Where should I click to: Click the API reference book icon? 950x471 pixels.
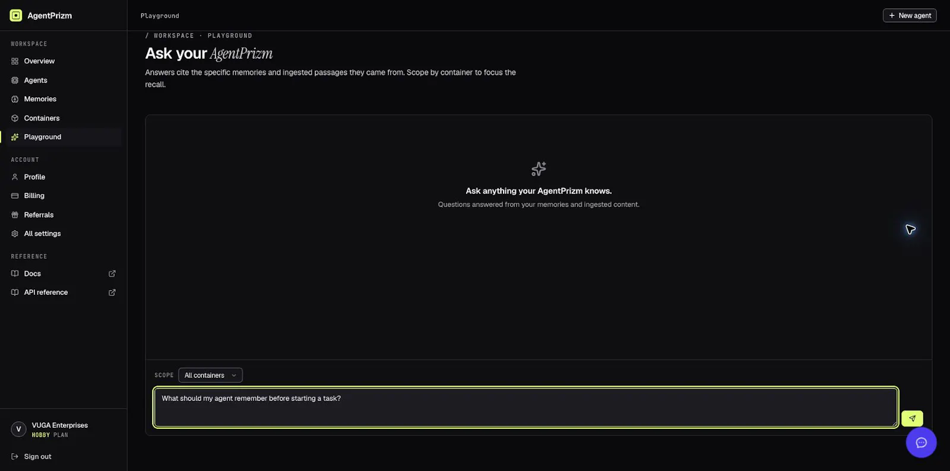(x=15, y=292)
